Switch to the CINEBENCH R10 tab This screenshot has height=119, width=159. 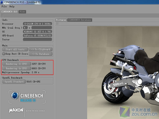point(9,12)
